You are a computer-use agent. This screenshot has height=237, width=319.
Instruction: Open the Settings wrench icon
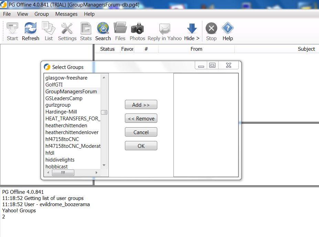pyautogui.click(x=67, y=28)
